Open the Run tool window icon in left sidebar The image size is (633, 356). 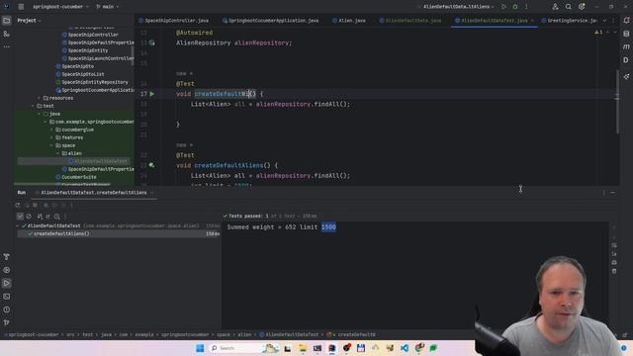7,284
